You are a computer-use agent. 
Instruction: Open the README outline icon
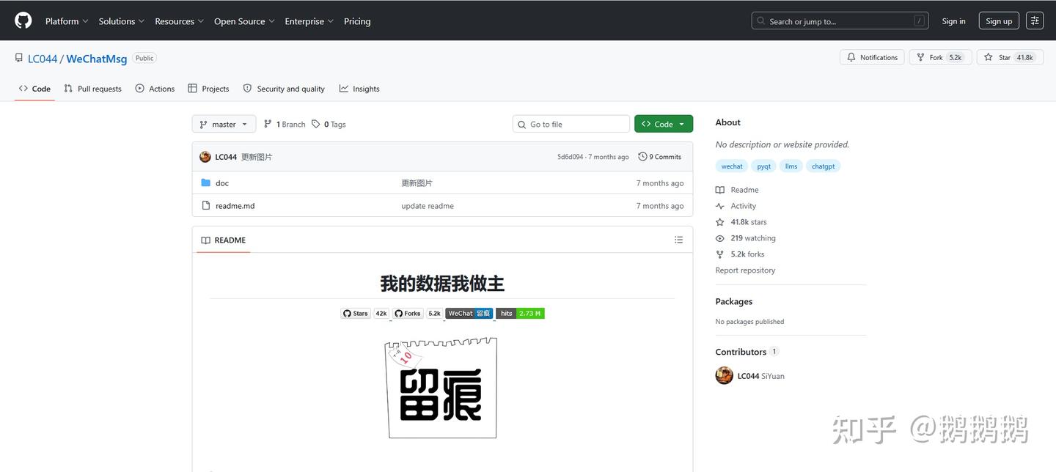(x=678, y=240)
